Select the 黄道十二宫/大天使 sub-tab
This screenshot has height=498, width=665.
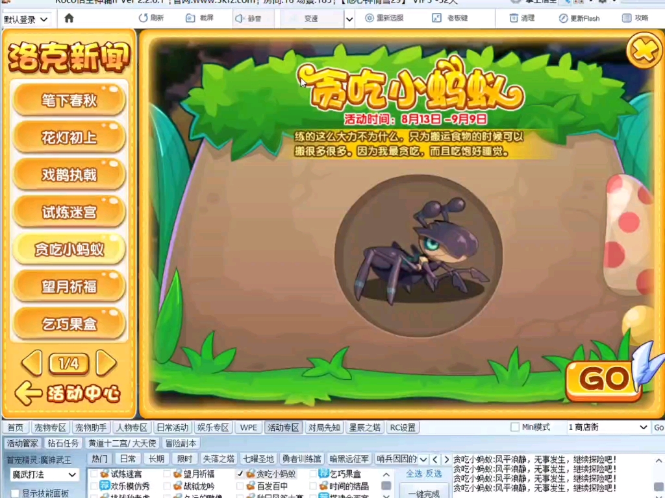click(x=122, y=444)
